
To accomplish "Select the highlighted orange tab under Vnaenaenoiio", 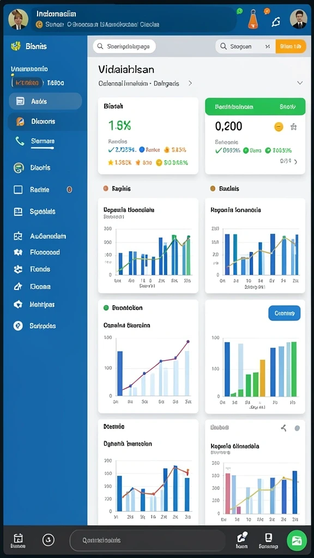I will tap(27, 83).
